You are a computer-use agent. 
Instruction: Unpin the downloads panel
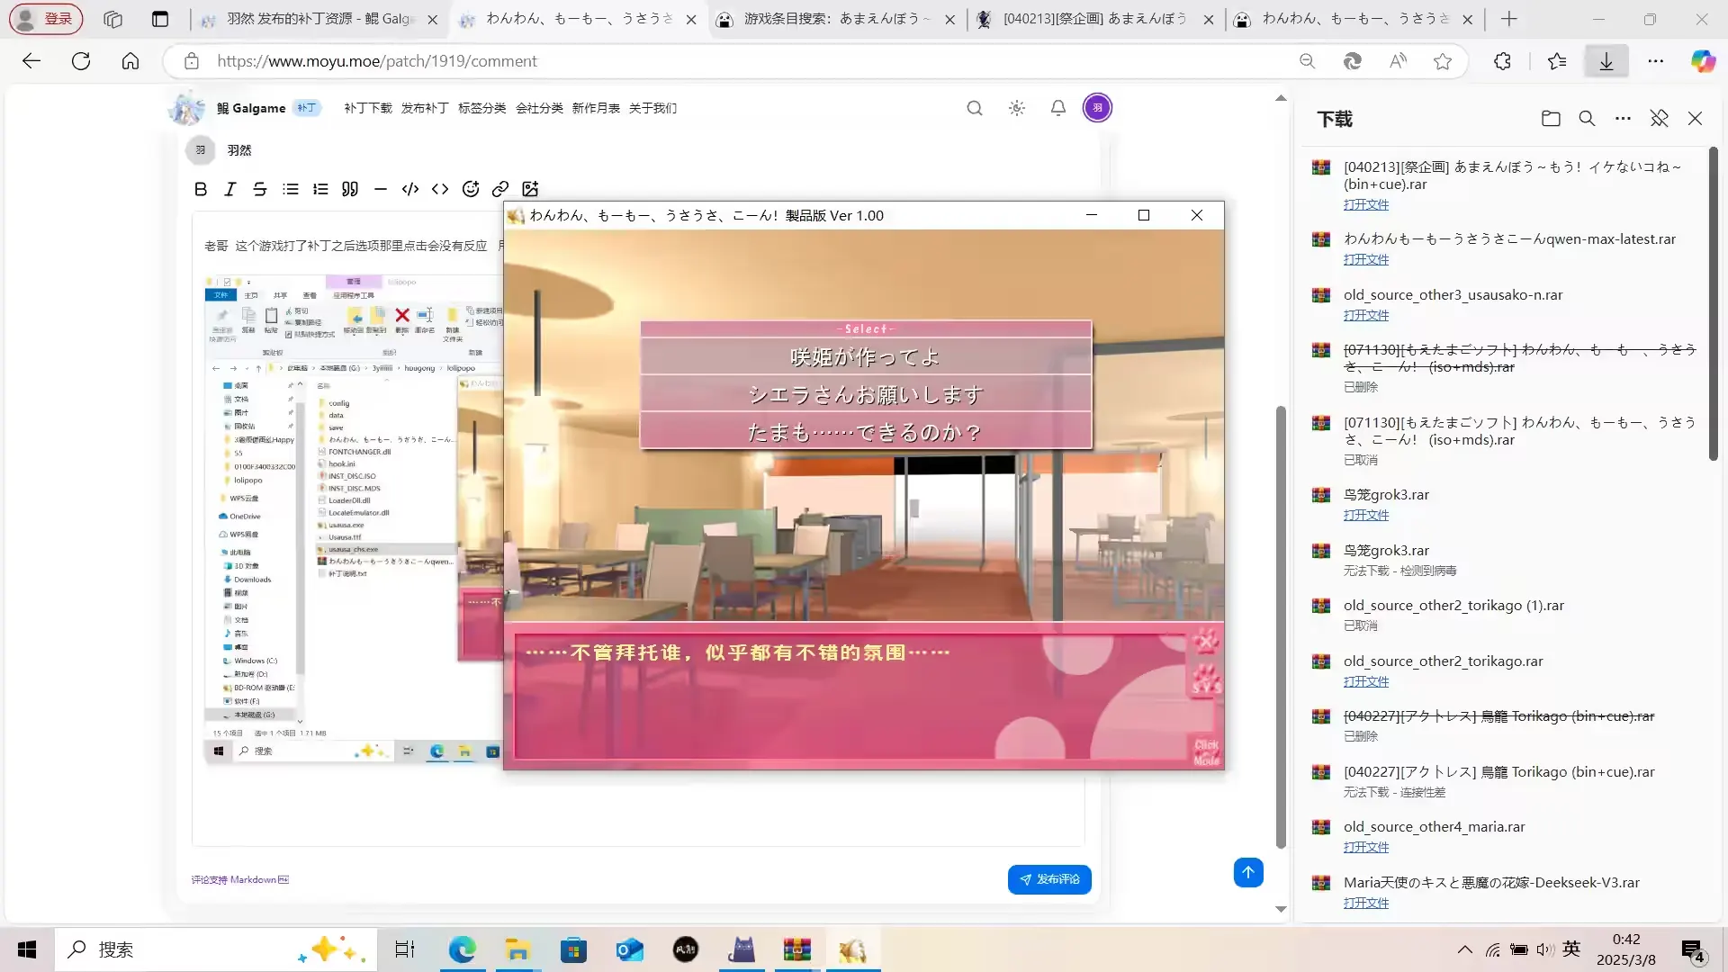click(x=1659, y=119)
